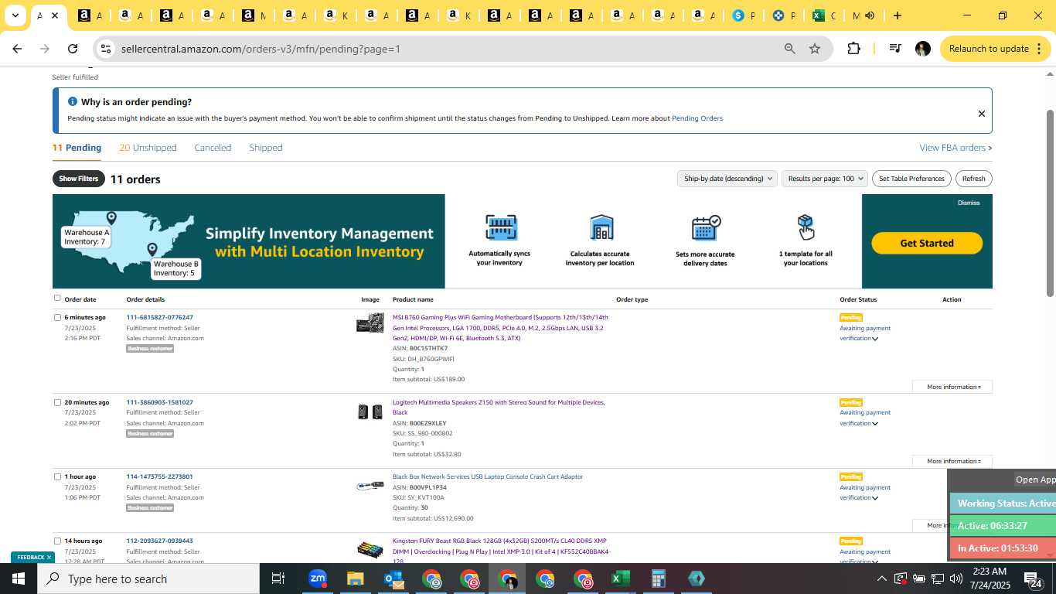
Task: Open the Chrome profile avatar
Action: [x=922, y=49]
